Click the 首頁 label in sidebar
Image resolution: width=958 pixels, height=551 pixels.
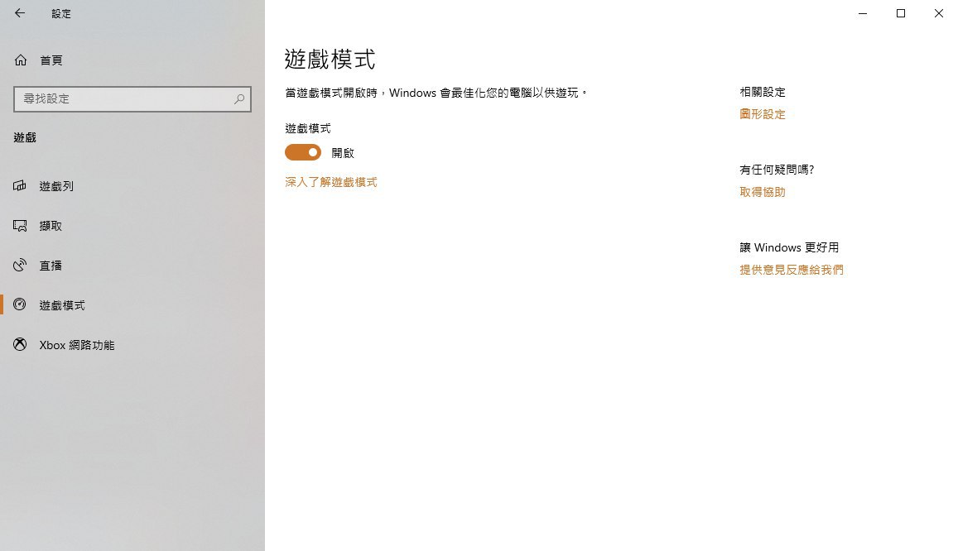click(x=51, y=60)
